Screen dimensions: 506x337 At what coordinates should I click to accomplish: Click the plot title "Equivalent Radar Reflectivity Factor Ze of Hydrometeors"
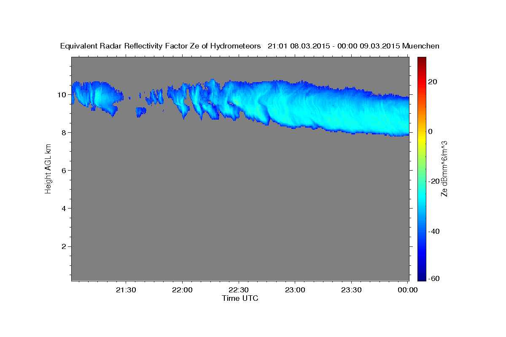pyautogui.click(x=160, y=46)
